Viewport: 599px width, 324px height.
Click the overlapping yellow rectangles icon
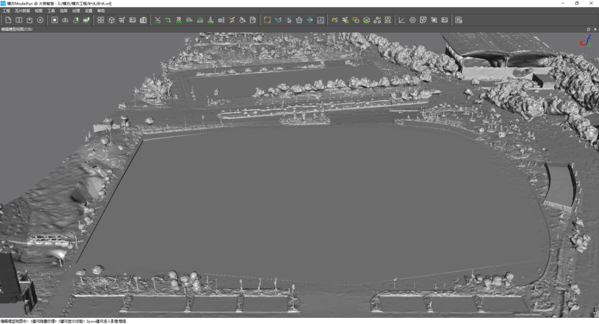point(356,20)
